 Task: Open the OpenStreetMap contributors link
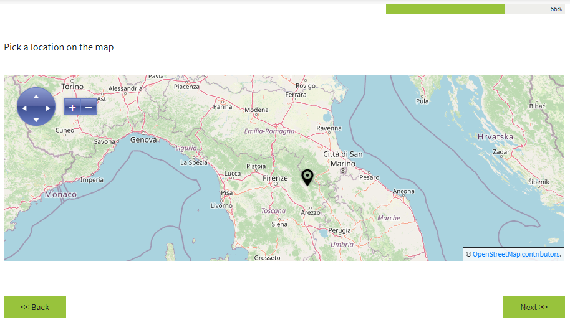click(x=516, y=254)
